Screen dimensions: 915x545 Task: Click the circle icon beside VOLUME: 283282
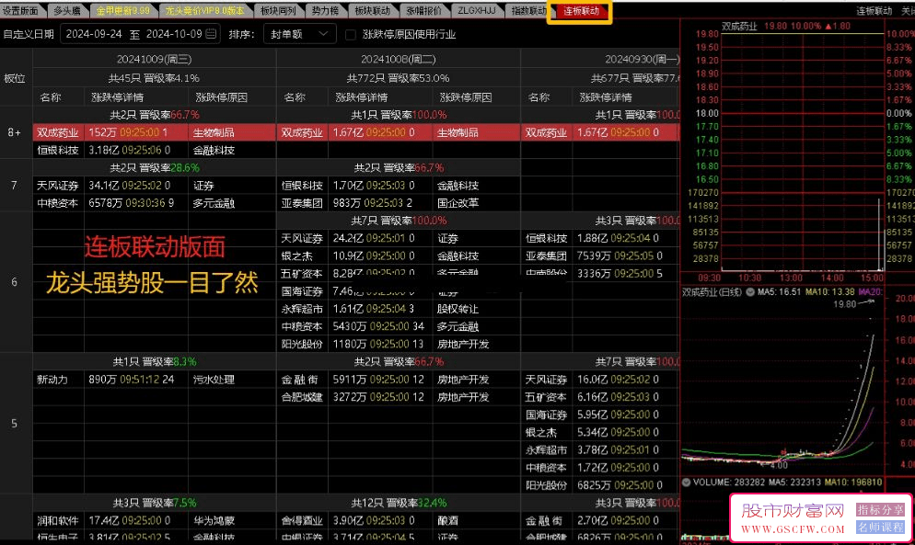tap(687, 483)
